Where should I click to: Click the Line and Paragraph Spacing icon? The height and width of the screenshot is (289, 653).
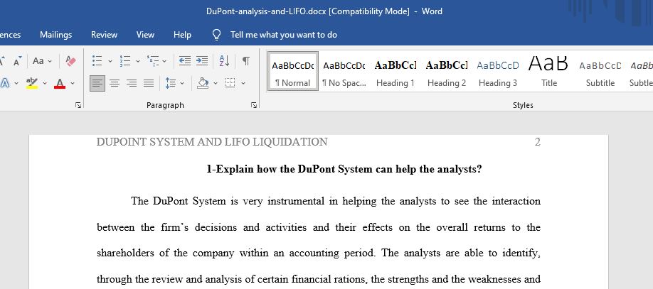point(170,83)
